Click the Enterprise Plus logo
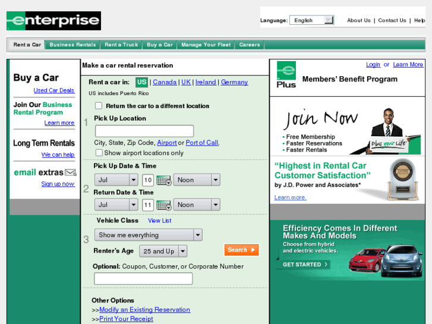The width and height of the screenshot is (432, 324). (x=286, y=75)
